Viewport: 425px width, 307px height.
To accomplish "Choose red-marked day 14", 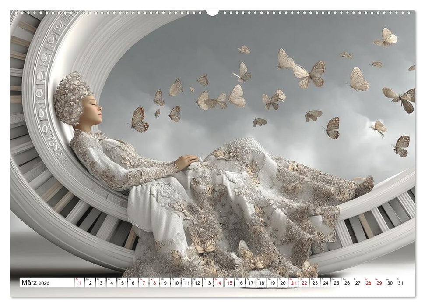I will pos(218,283).
